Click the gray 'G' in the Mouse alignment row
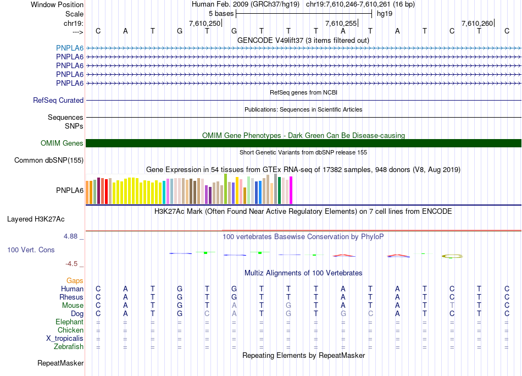 pyautogui.click(x=288, y=306)
